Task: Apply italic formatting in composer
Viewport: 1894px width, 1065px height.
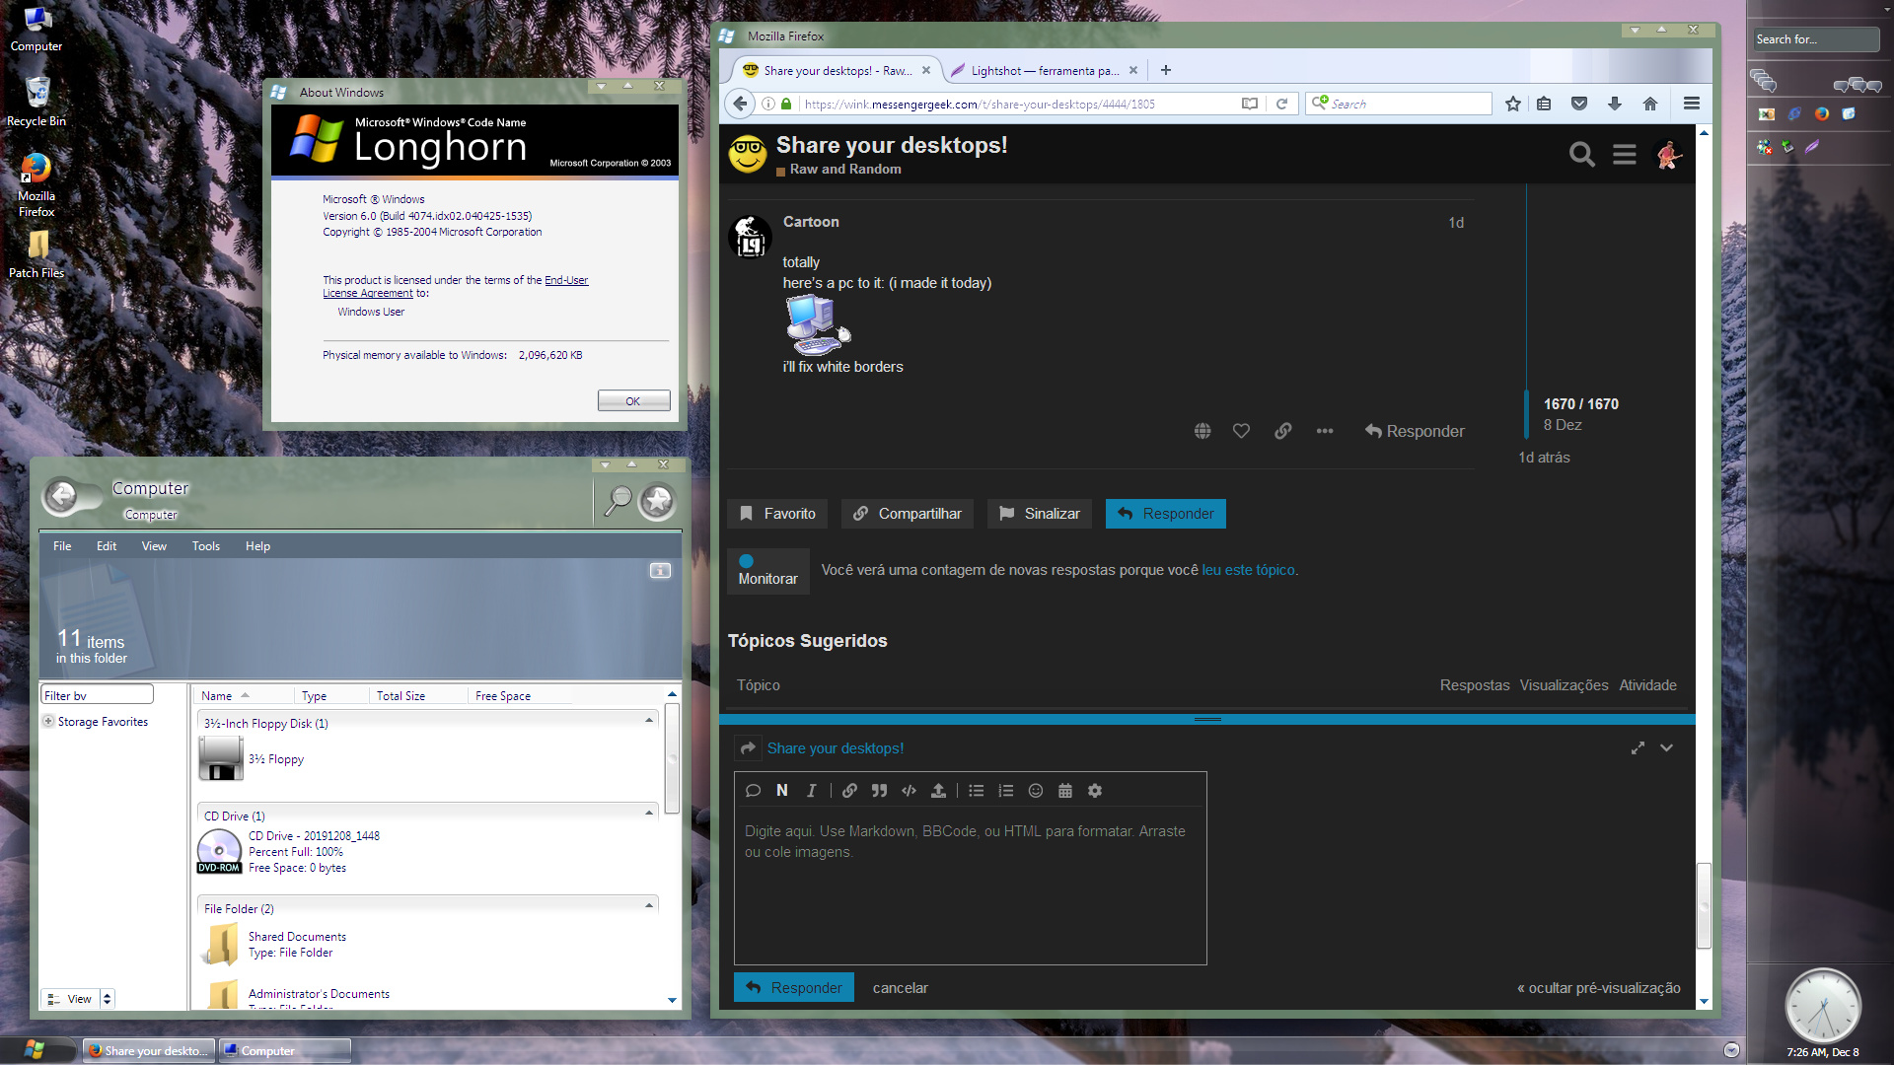Action: (811, 791)
